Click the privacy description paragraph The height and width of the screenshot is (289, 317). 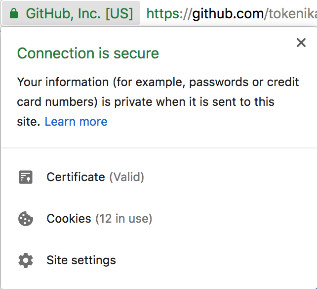(x=158, y=102)
